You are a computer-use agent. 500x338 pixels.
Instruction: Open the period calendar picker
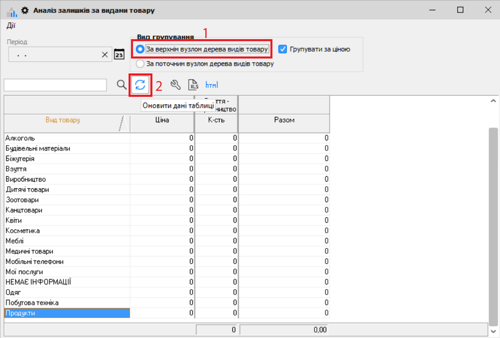119,54
